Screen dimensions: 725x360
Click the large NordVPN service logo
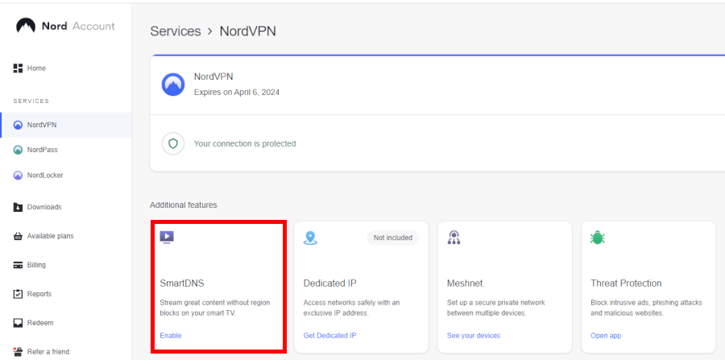pos(173,85)
